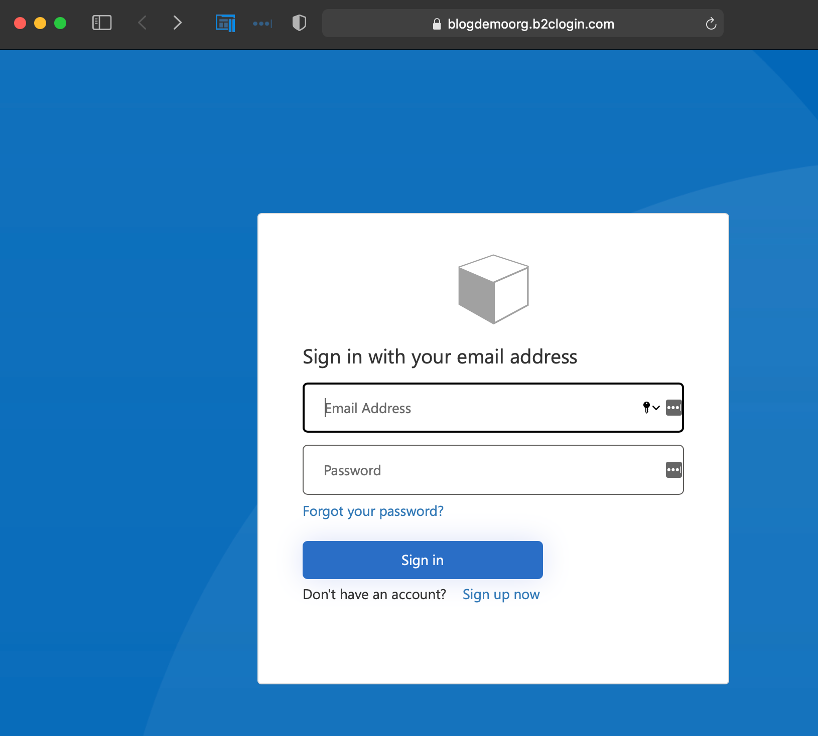Open the blue window-layout extension icon
This screenshot has height=736, width=818.
(x=225, y=23)
